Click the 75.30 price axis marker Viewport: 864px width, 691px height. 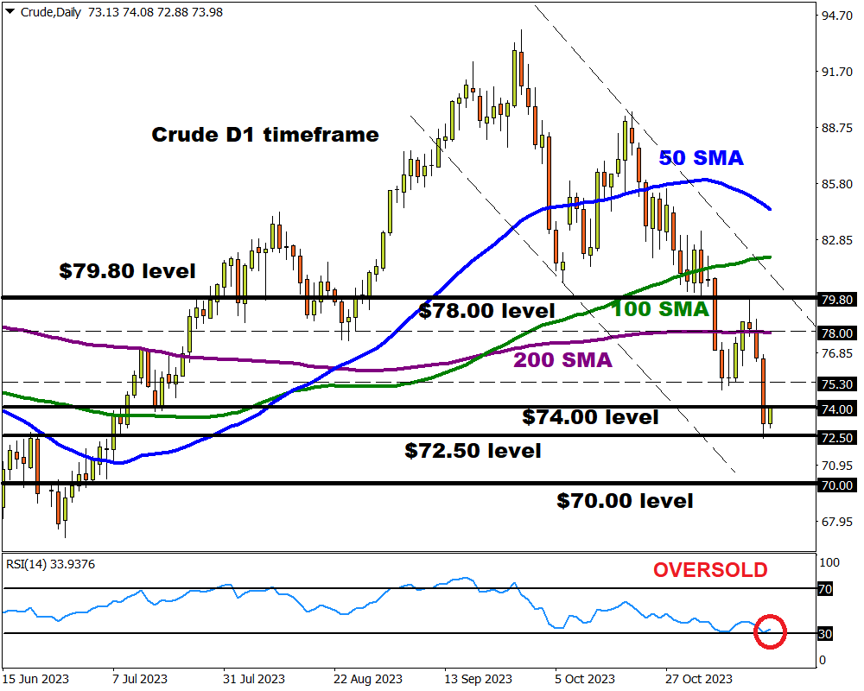coord(836,384)
